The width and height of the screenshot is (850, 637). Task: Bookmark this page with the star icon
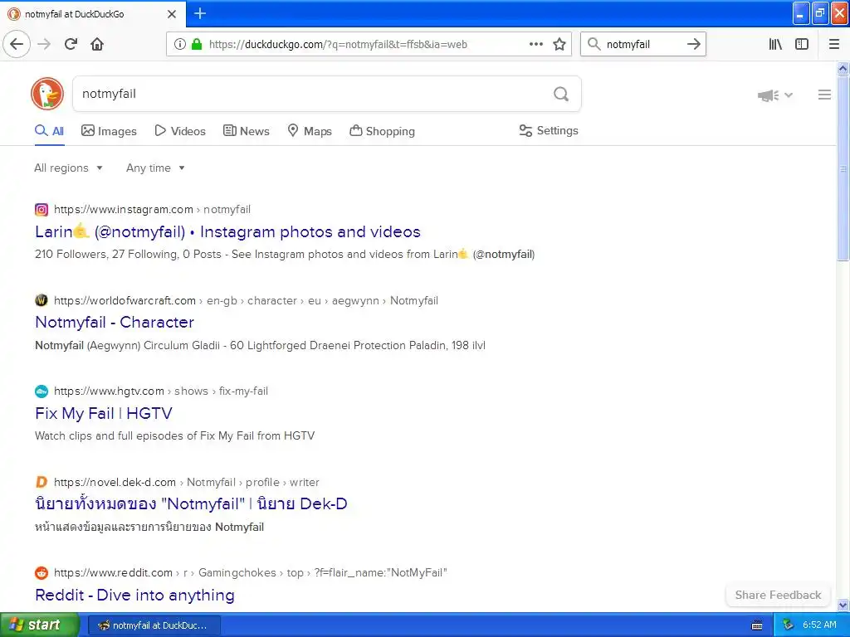[x=559, y=45]
